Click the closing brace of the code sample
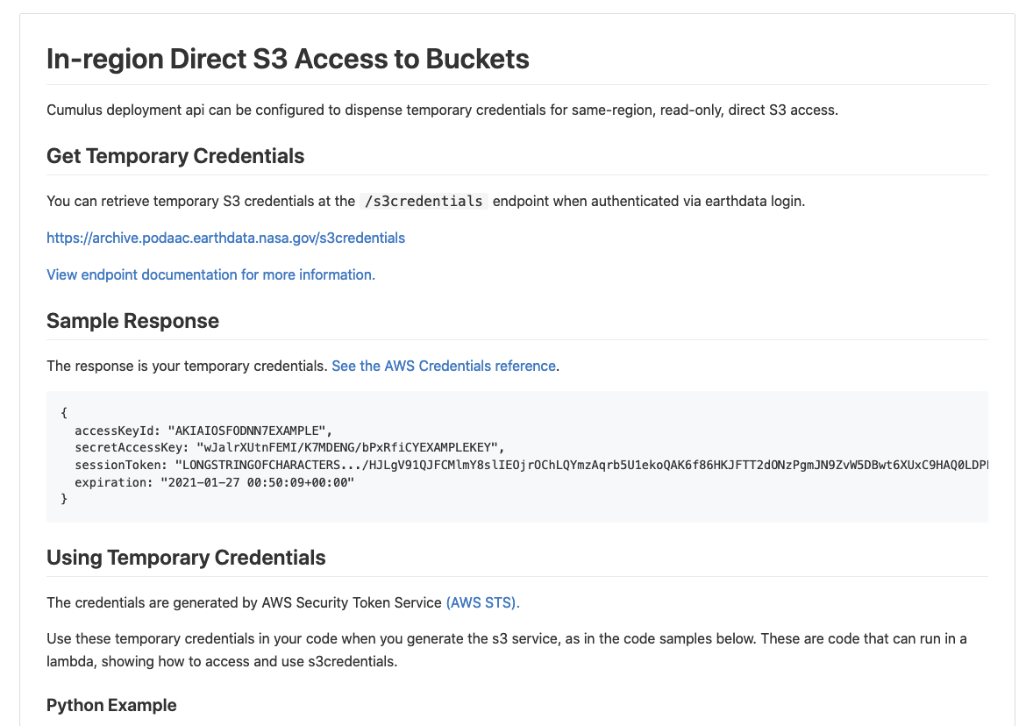This screenshot has width=1033, height=726. (64, 499)
